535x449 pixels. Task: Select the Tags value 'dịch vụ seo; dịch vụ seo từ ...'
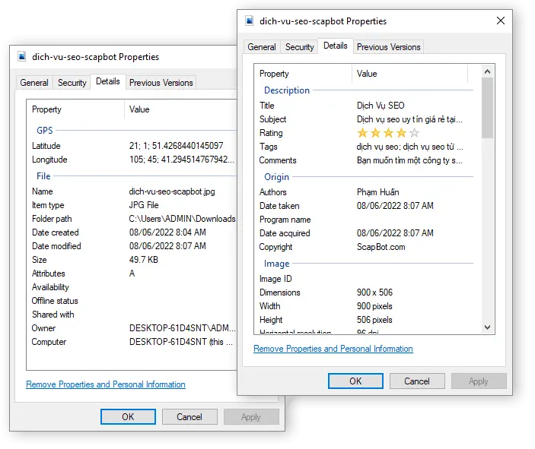pos(409,147)
